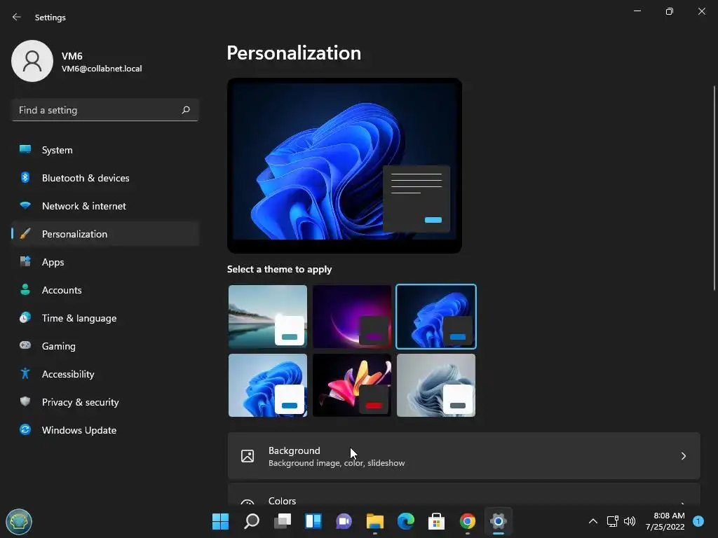Click the Privacy shield icon
Viewport: 718px width, 538px height.
click(25, 401)
